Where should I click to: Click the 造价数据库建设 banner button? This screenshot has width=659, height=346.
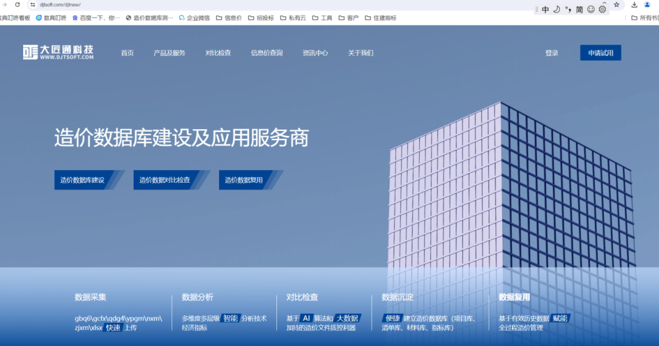tap(88, 180)
